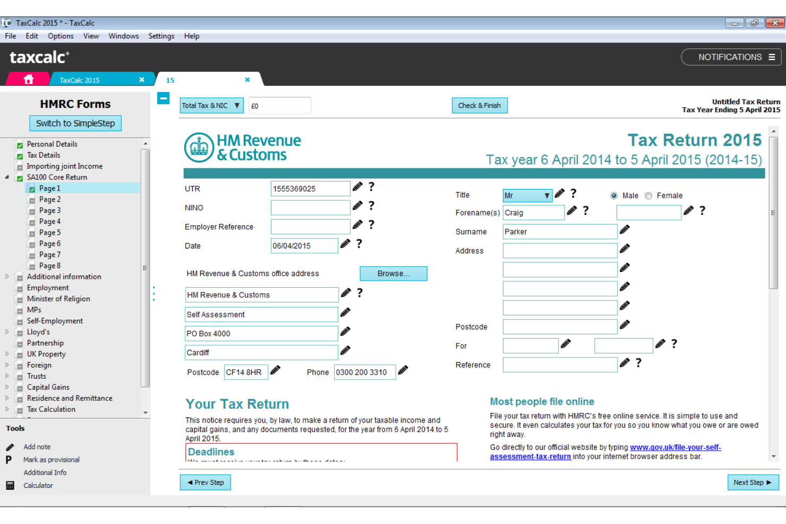786x524 pixels.
Task: Expand the Lloyd's tree node
Action: 7,332
